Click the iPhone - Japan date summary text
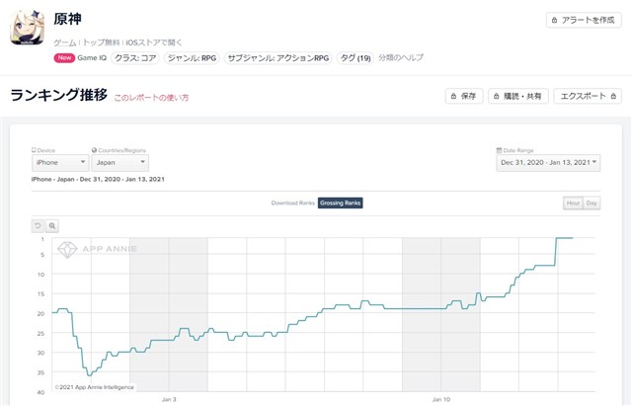 (98, 179)
